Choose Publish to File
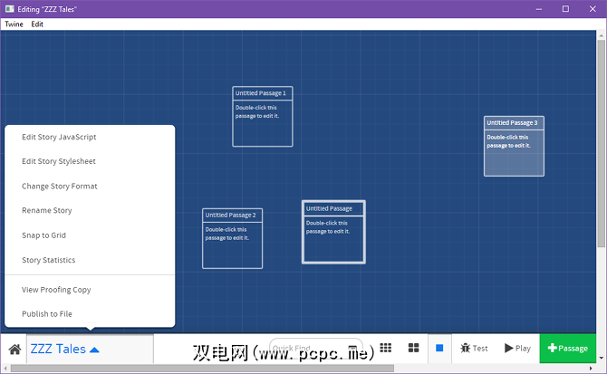 coord(47,314)
